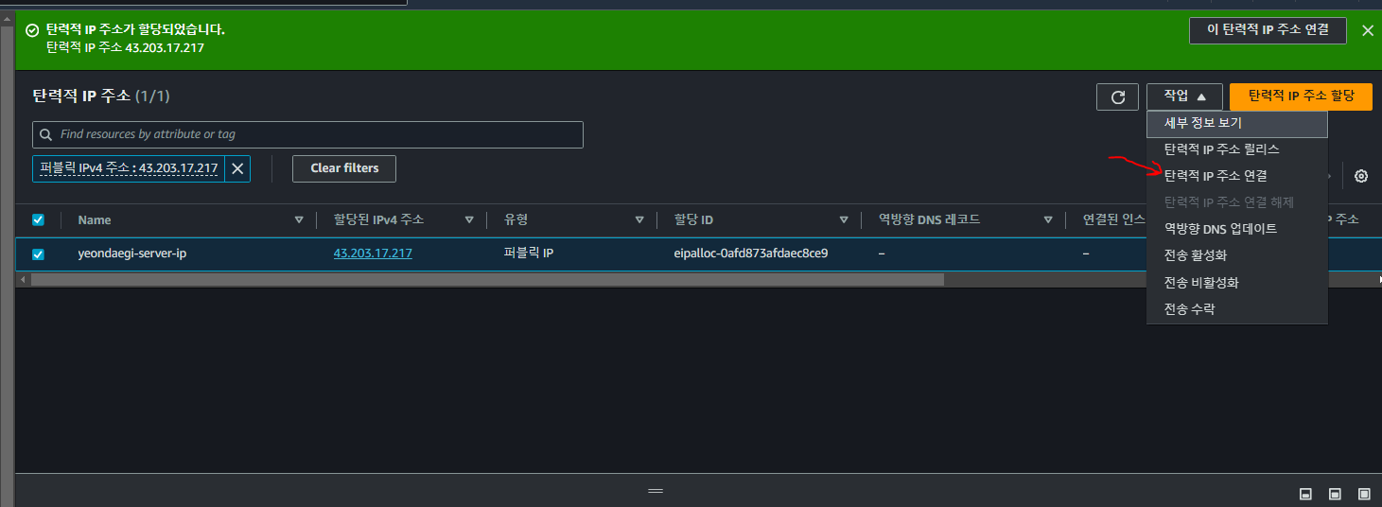This screenshot has width=1382, height=507.
Task: Dismiss the green success banner
Action: pos(1367,30)
